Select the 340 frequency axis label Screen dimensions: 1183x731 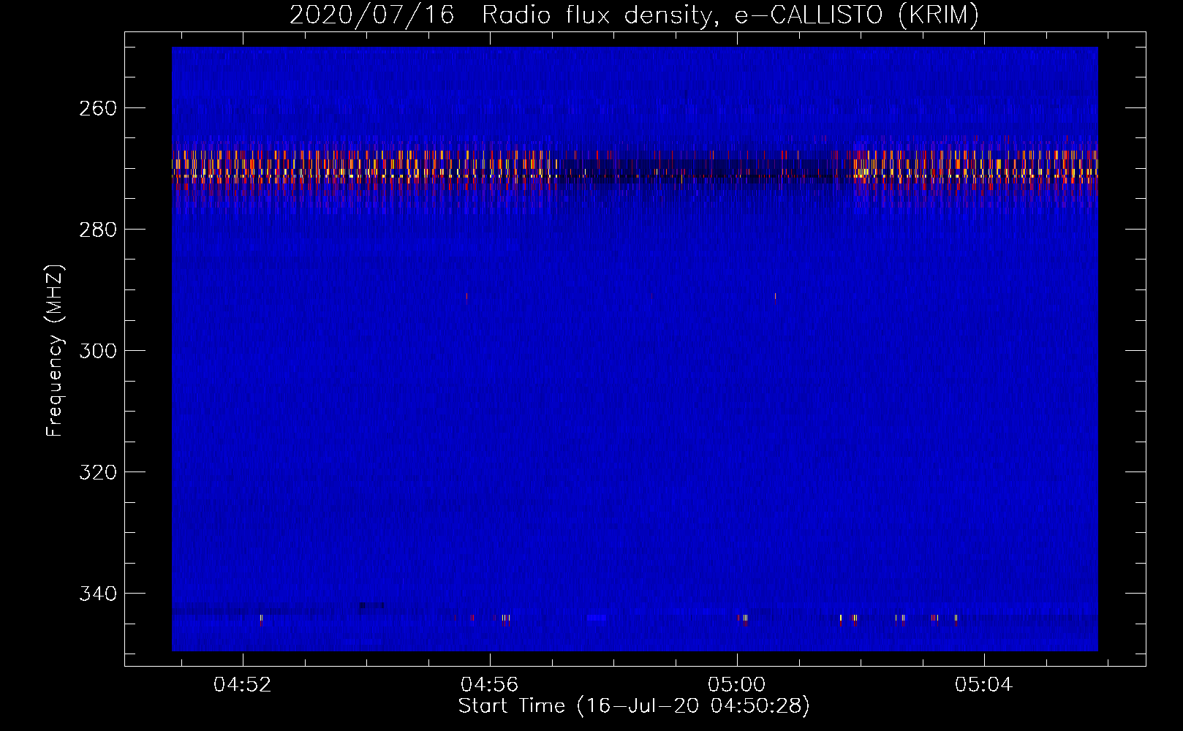click(98, 594)
